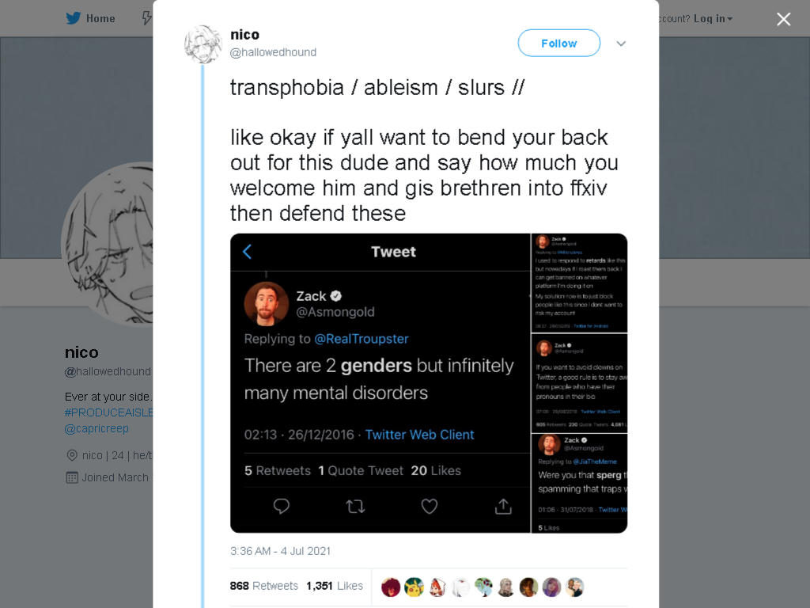Open the middle-right pronouns tweet image

pyautogui.click(x=580, y=383)
